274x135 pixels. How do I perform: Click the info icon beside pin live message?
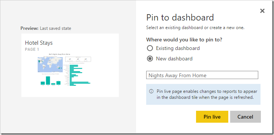coord(151,91)
